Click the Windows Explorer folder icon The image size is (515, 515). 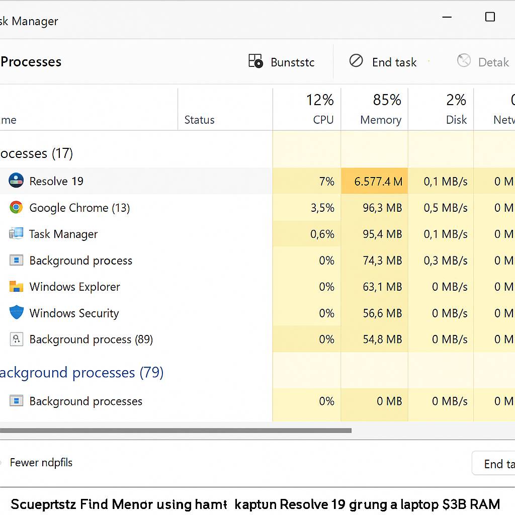tap(16, 287)
